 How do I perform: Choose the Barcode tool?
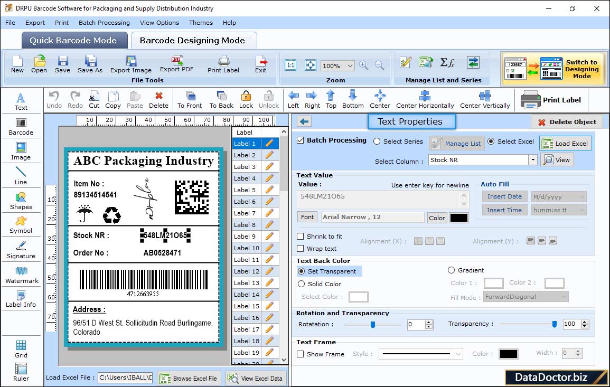click(x=21, y=127)
